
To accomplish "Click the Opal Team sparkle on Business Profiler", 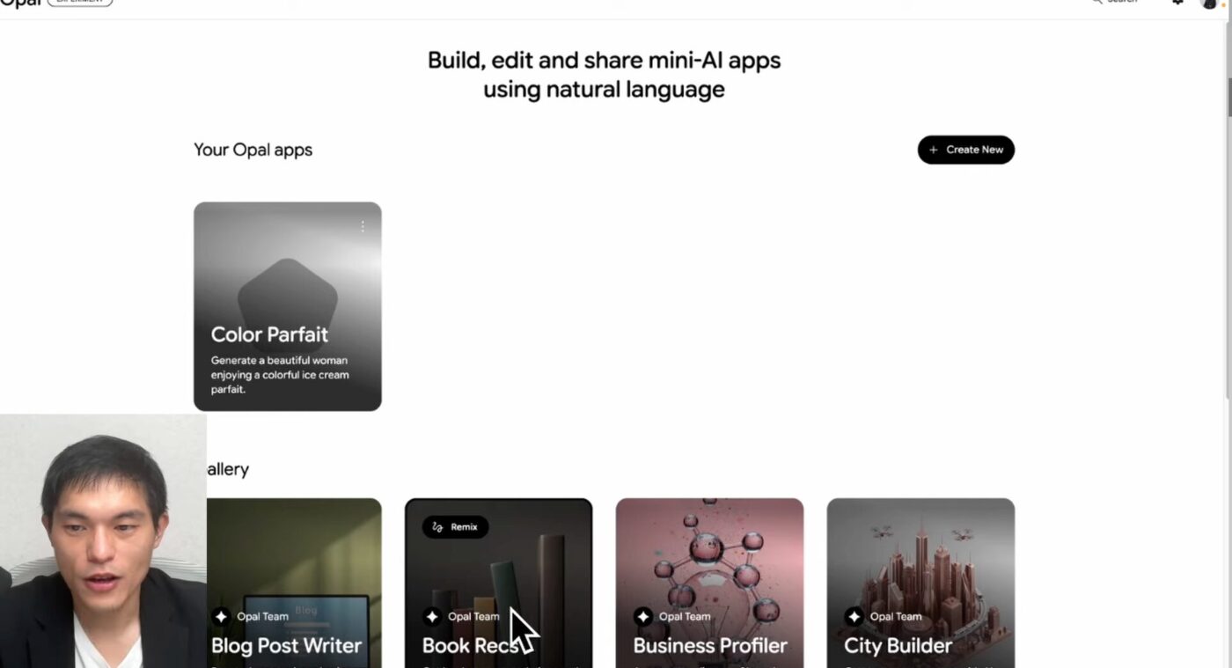I will pyautogui.click(x=643, y=616).
